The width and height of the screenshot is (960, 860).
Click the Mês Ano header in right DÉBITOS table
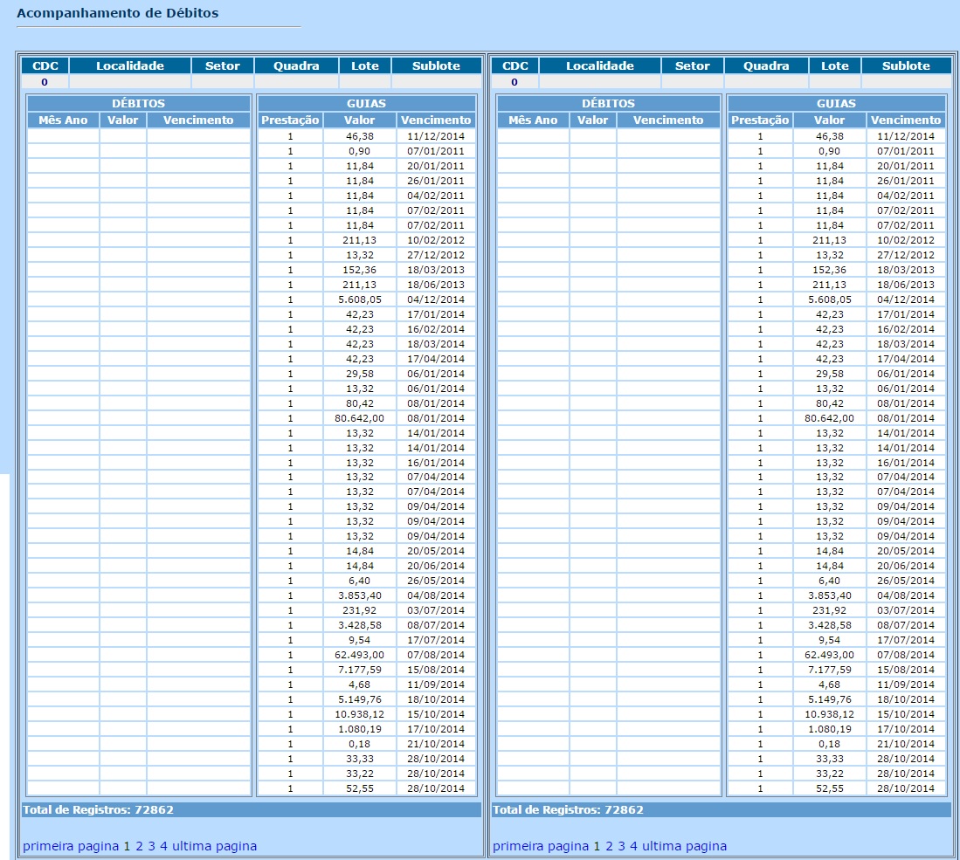[x=533, y=120]
